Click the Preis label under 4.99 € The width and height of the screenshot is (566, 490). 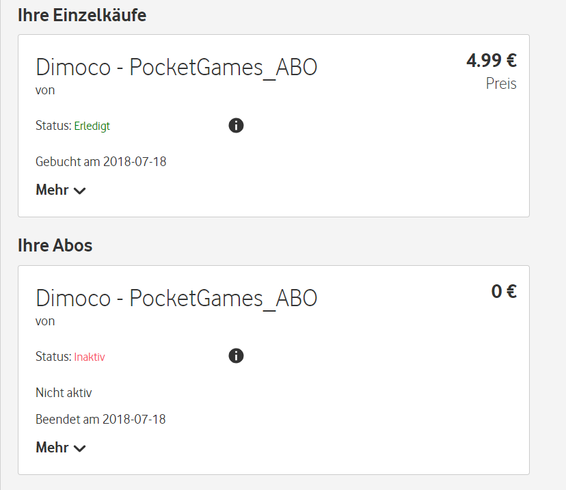pos(501,83)
